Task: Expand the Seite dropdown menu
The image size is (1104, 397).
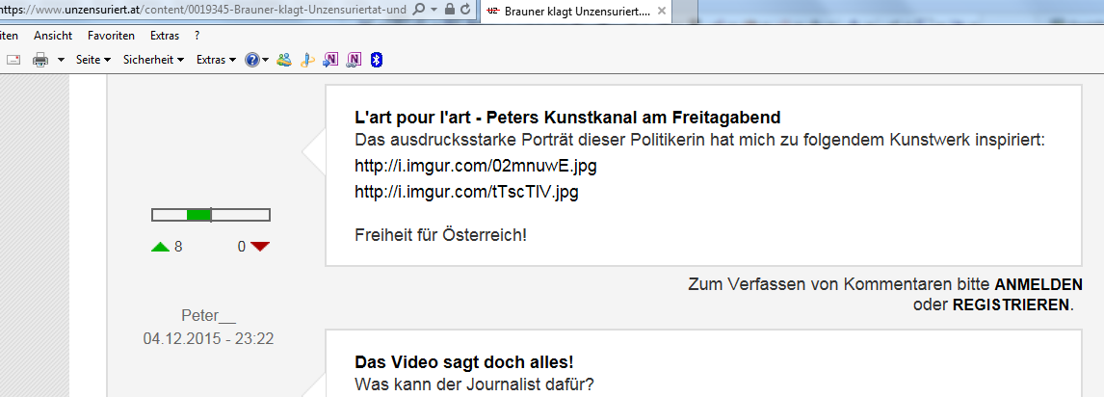Action: (93, 60)
